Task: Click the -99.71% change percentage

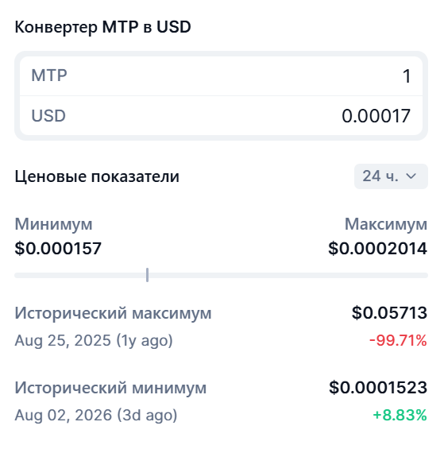Action: point(398,340)
